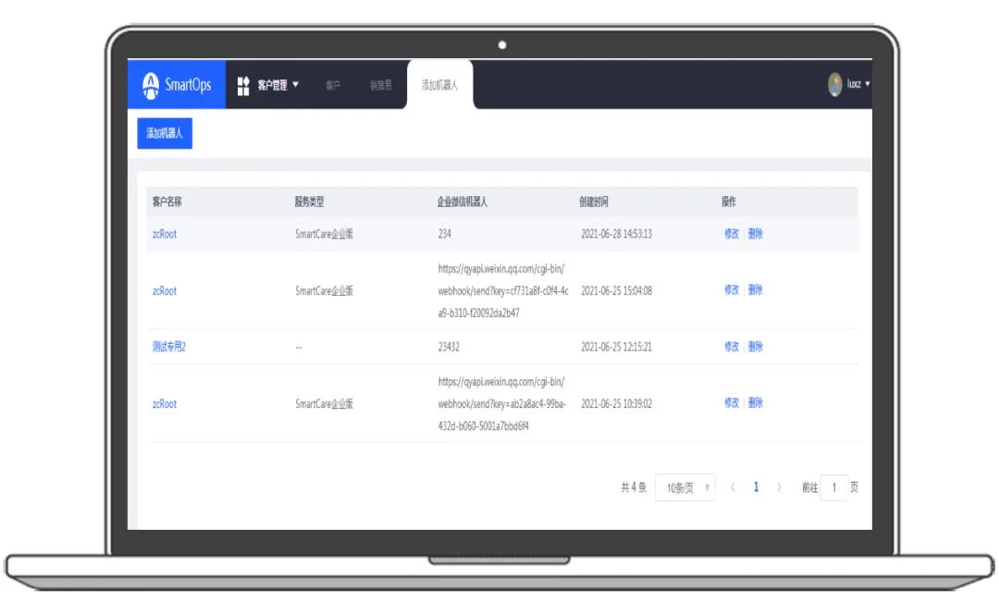
Task: Click SmartCare企业版 in the 10:39:02 row
Action: [x=325, y=404]
